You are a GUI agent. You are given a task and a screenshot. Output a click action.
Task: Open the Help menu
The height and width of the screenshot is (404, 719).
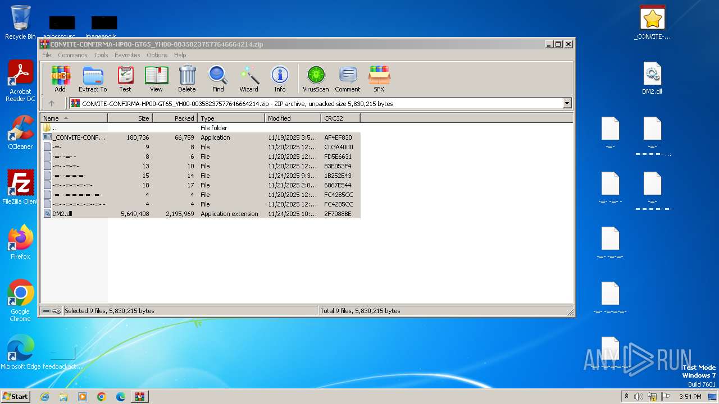click(180, 55)
